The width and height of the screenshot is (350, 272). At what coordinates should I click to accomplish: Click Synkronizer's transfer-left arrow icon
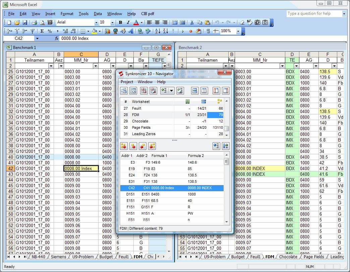pyautogui.click(x=142, y=146)
